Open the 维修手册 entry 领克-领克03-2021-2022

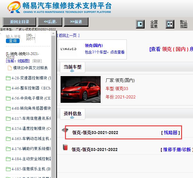click(x=94, y=149)
